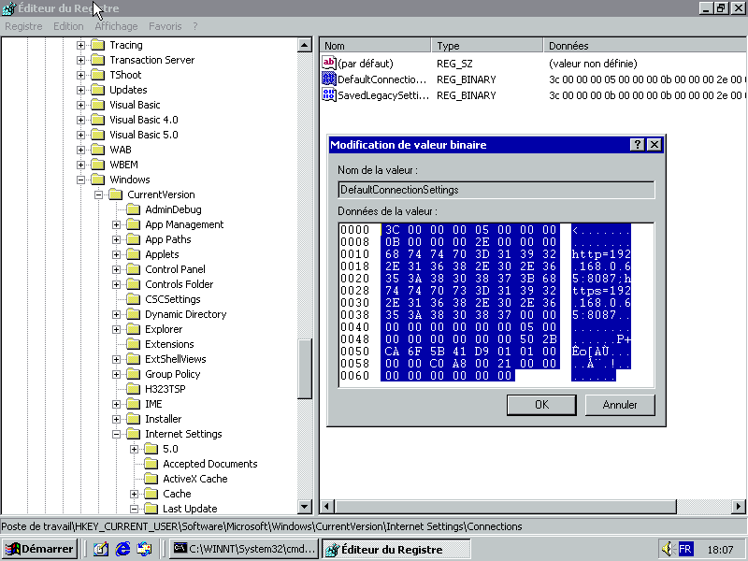Select the Dynamic Directory tree item

point(185,314)
